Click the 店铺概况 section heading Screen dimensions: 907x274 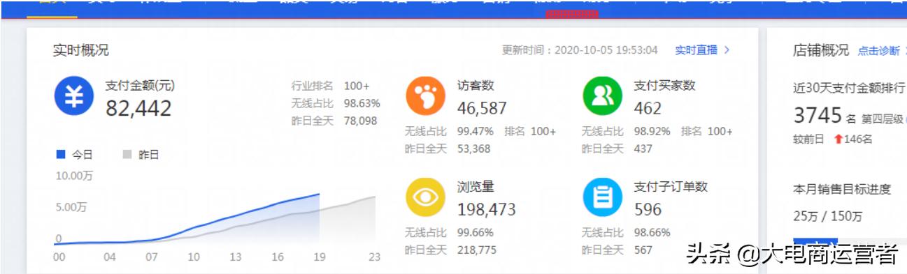pyautogui.click(x=821, y=50)
